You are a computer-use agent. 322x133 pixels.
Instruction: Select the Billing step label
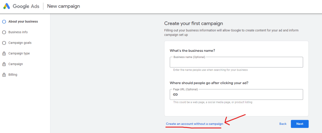13,75
